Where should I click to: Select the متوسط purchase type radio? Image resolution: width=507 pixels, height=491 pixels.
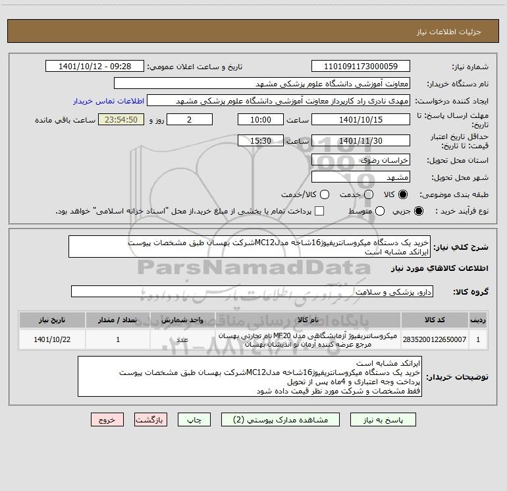[x=380, y=211]
